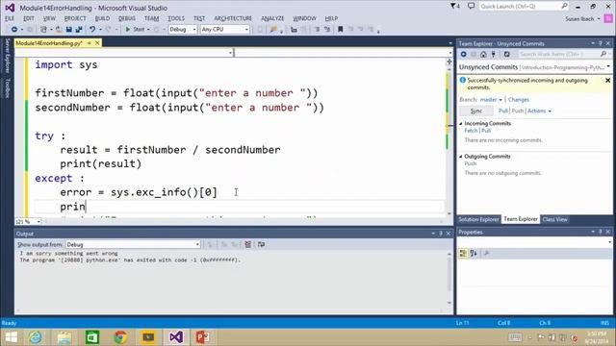Open the FILE menu
616x346 pixels.
coord(10,18)
